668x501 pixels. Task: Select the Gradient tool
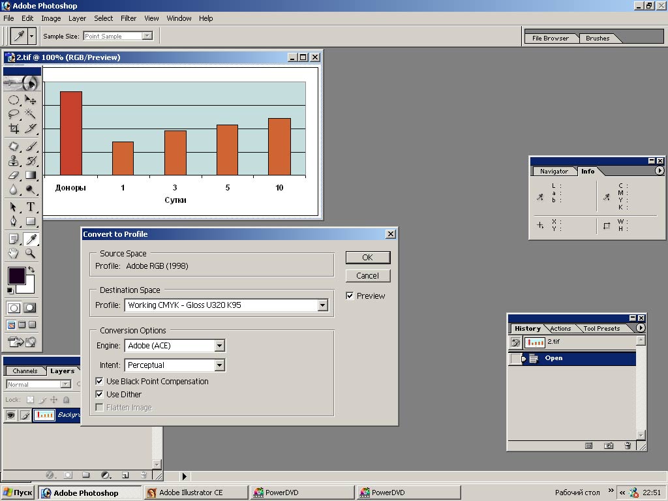pos(30,175)
